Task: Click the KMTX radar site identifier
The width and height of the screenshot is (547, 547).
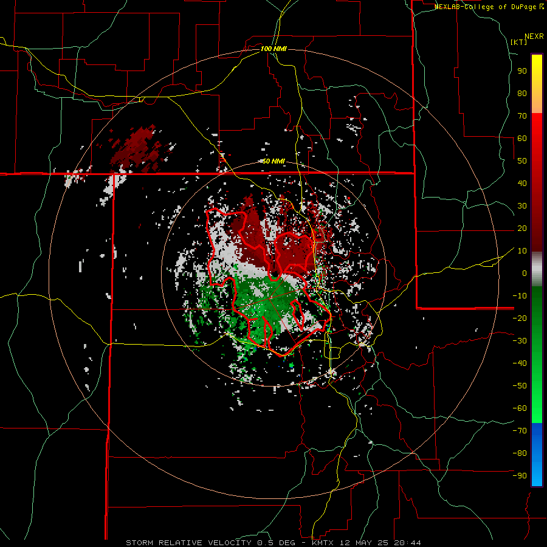Action: (x=323, y=543)
